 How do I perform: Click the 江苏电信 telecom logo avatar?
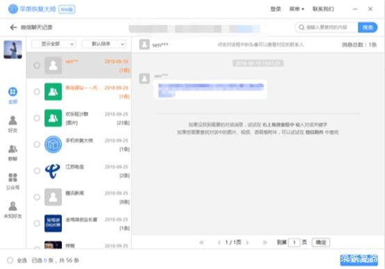click(x=53, y=170)
